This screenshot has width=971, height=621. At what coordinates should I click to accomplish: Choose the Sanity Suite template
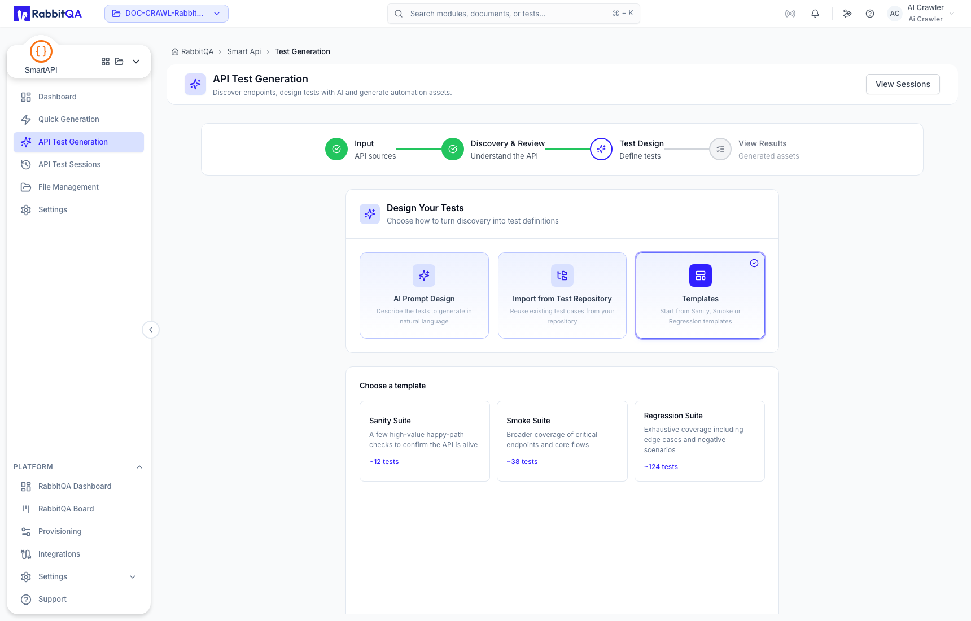coord(425,441)
